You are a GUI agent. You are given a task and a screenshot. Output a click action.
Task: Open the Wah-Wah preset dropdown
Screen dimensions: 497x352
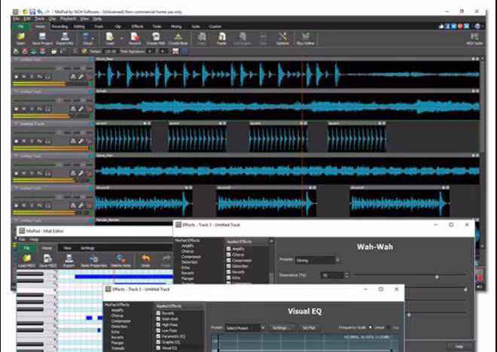click(x=317, y=260)
